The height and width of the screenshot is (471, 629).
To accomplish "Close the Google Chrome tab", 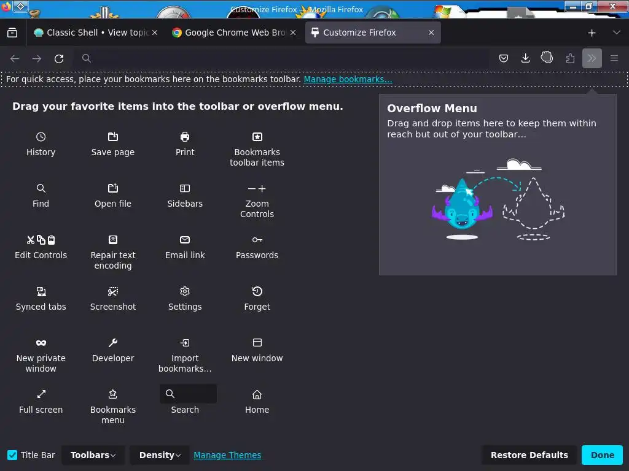I will coord(293,33).
